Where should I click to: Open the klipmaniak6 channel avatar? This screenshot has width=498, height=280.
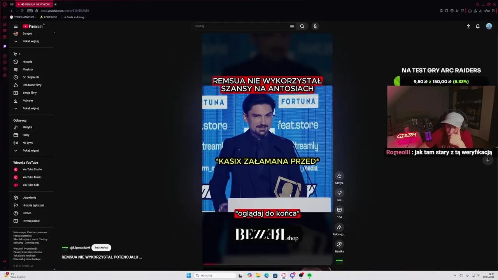65,248
